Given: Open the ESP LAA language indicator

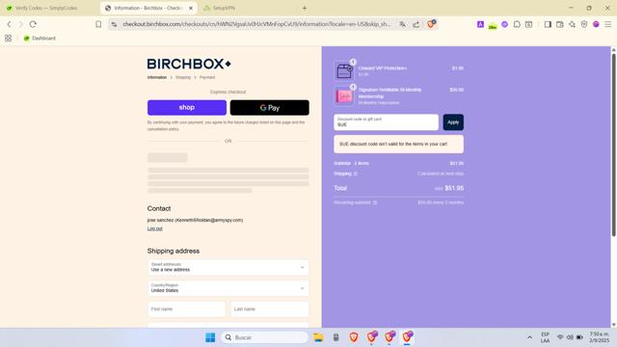Looking at the screenshot, I should 545,337.
